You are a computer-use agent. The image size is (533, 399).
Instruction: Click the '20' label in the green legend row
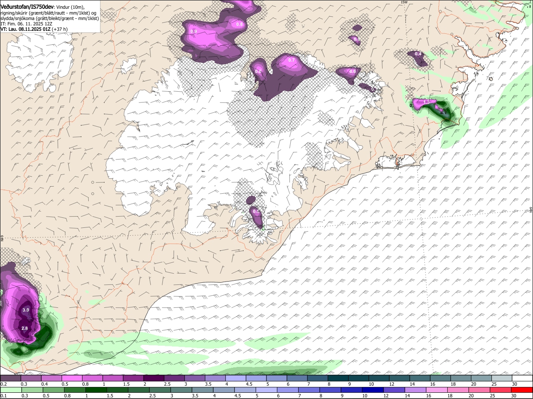point(471,396)
